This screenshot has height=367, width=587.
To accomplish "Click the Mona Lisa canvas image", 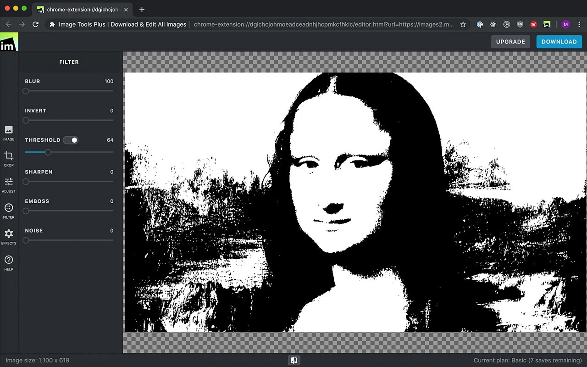I will (x=355, y=202).
